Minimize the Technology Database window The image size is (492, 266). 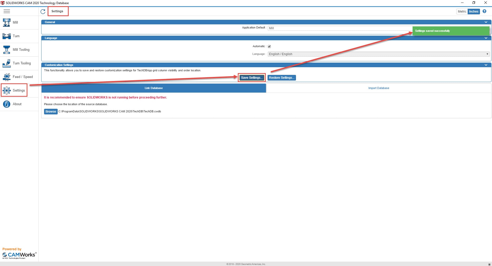coord(462,3)
